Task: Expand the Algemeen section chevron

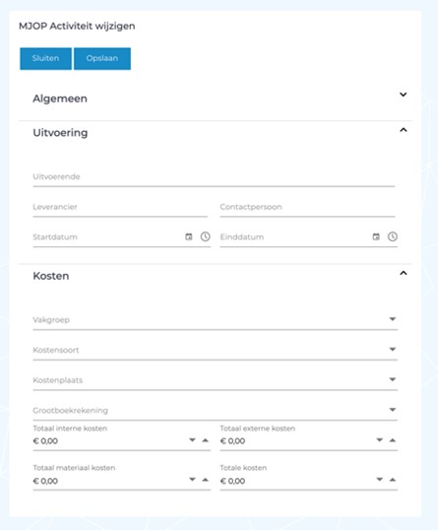Action: [404, 95]
